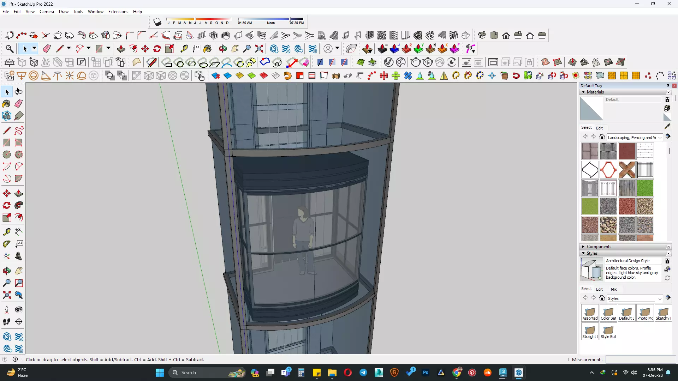Choose the Pan hand tool in left toolbar
The image size is (678, 381).
[19, 271]
